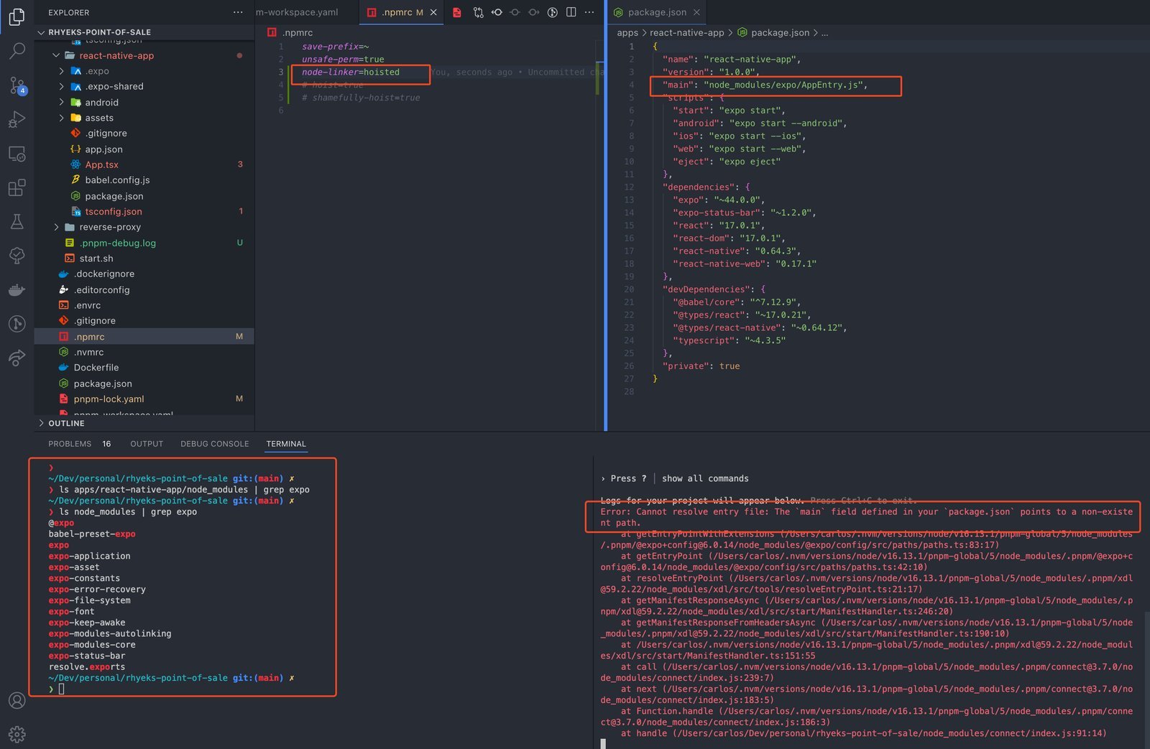Open the DEBUG CONSOLE panel tab
The image size is (1150, 749).
(x=214, y=444)
